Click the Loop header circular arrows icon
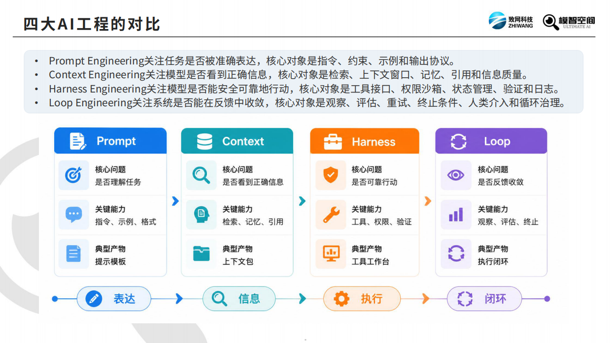This screenshot has height=343, width=611. (x=459, y=142)
